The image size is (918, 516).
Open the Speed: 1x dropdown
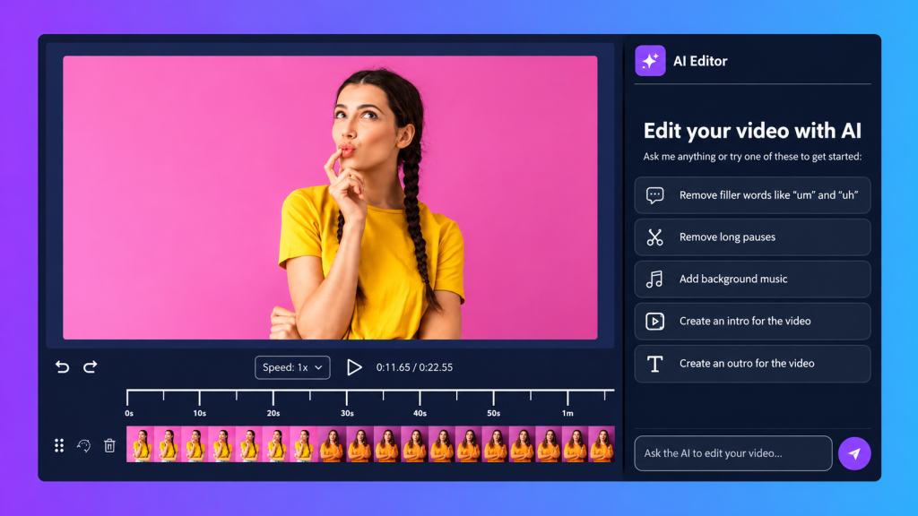tap(292, 367)
